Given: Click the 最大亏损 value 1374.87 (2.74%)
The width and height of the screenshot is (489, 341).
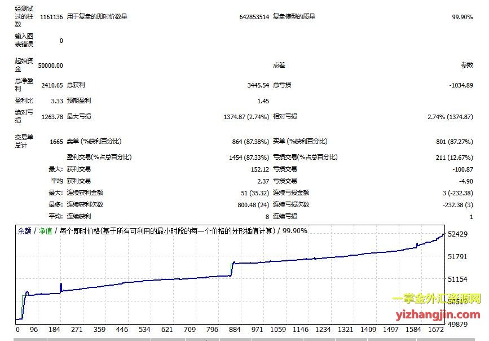Looking at the screenshot, I should [x=246, y=117].
